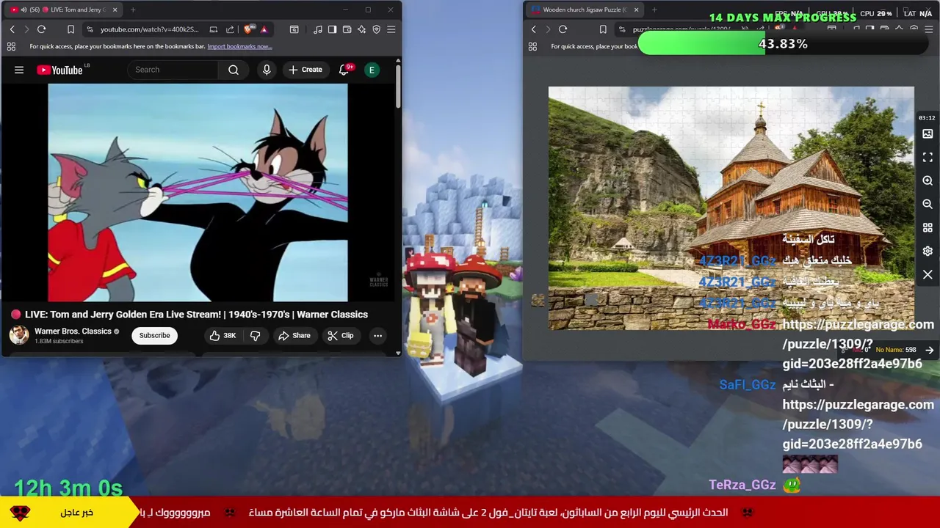This screenshot has width=940, height=528.
Task: Go back in the YouTube browser window
Action: coord(12,29)
